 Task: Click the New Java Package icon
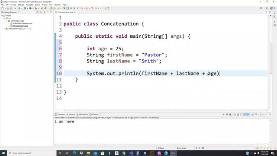[42, 8]
